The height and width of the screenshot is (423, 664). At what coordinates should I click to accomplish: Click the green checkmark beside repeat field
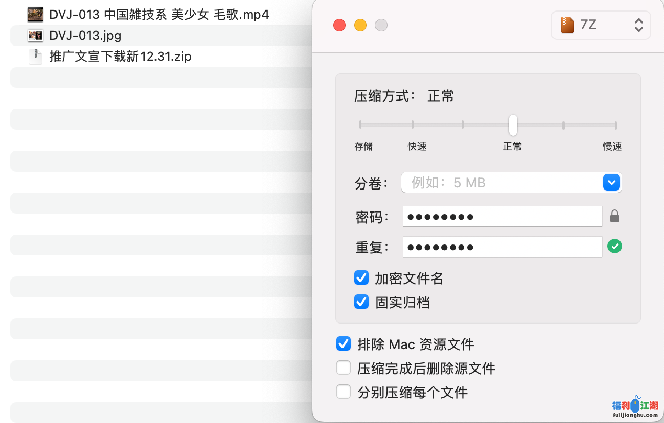click(x=615, y=246)
